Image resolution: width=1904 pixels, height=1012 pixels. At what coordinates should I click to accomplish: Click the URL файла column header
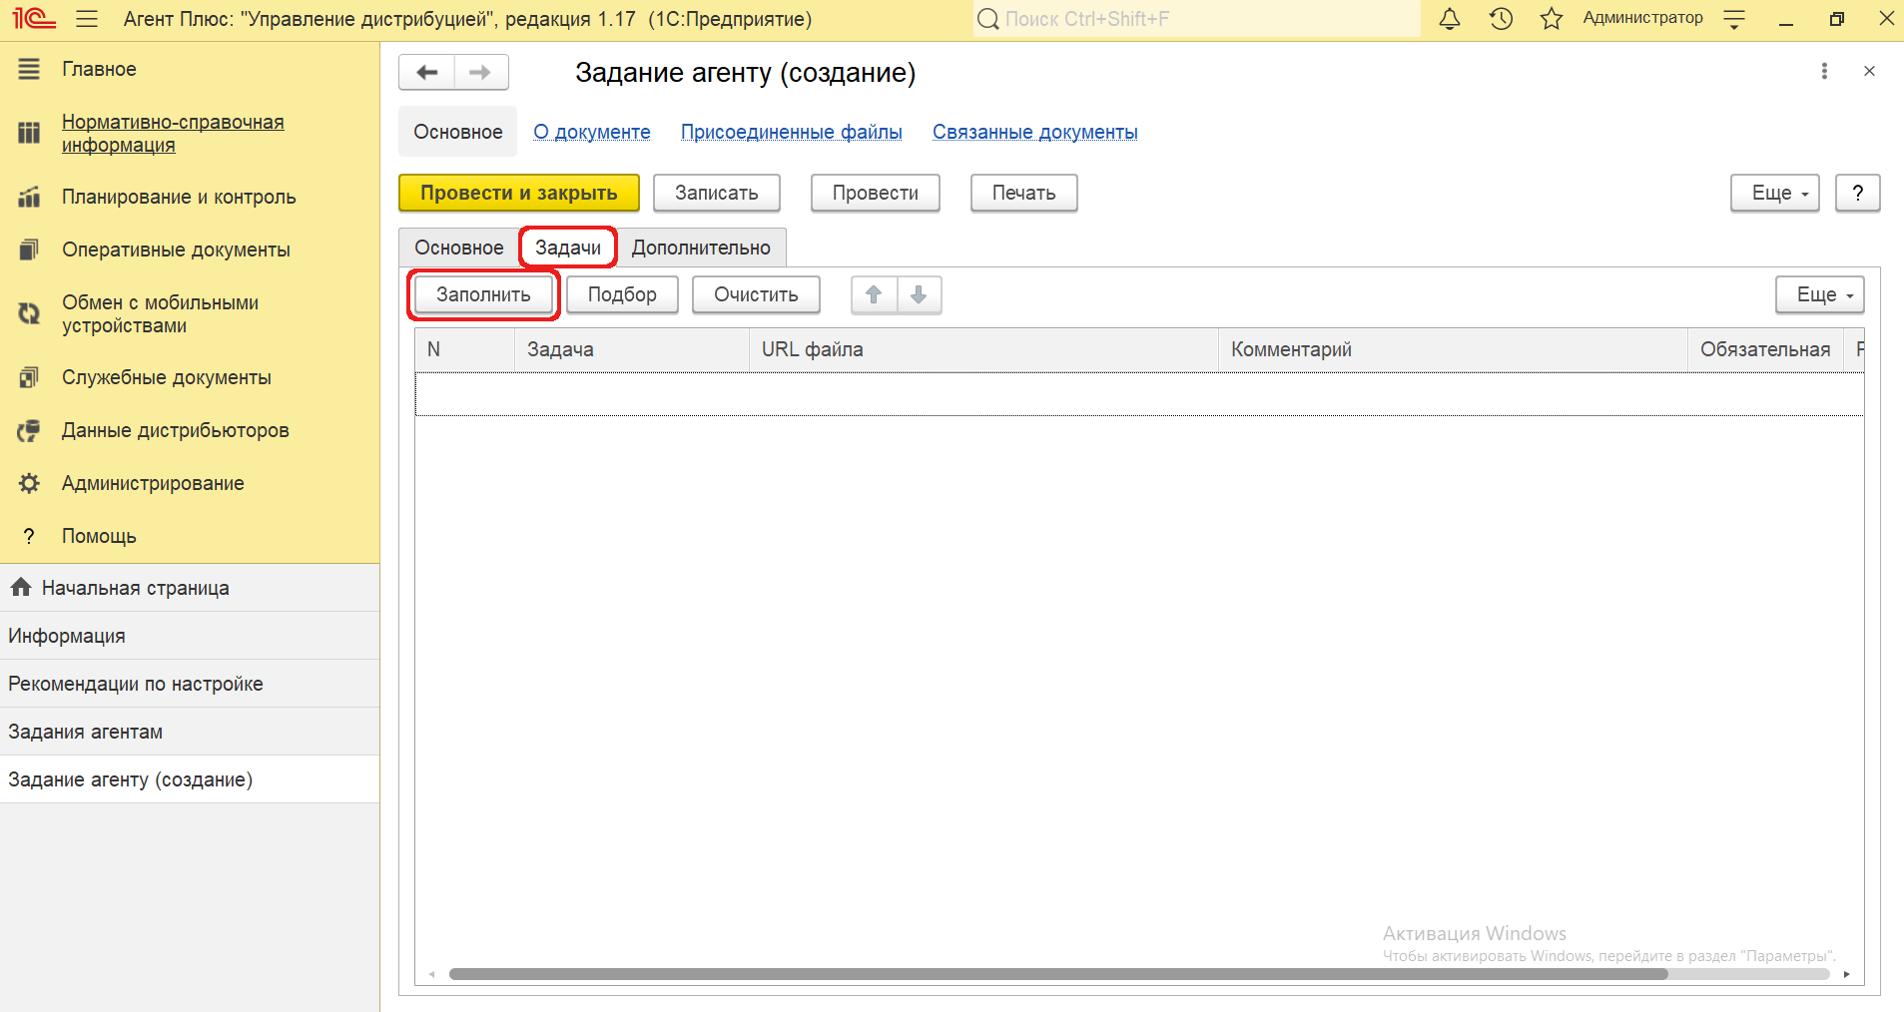983,349
